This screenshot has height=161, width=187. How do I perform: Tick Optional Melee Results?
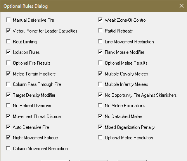(100, 63)
